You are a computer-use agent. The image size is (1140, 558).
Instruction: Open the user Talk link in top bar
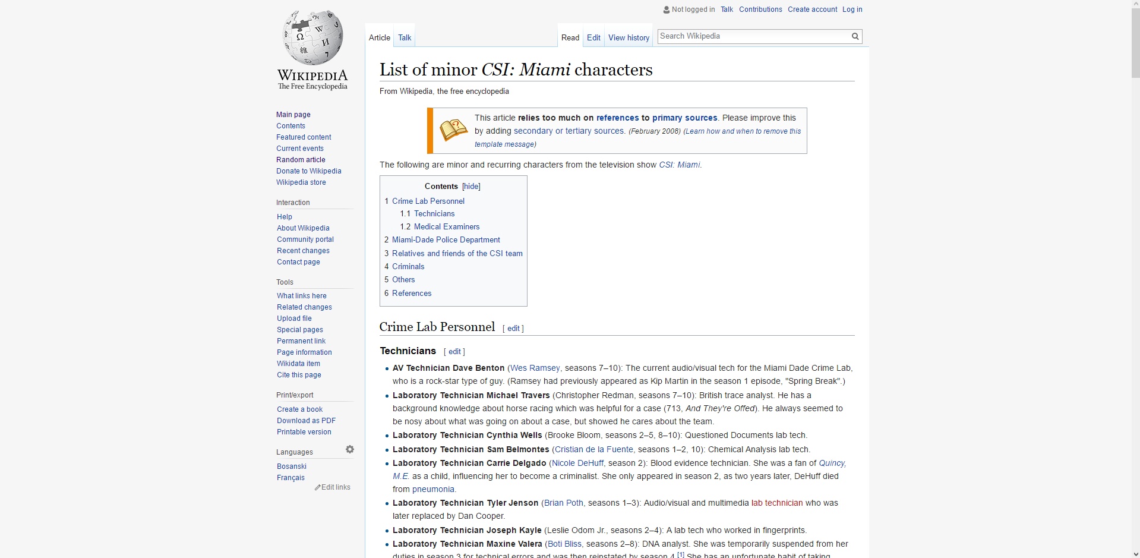(727, 10)
